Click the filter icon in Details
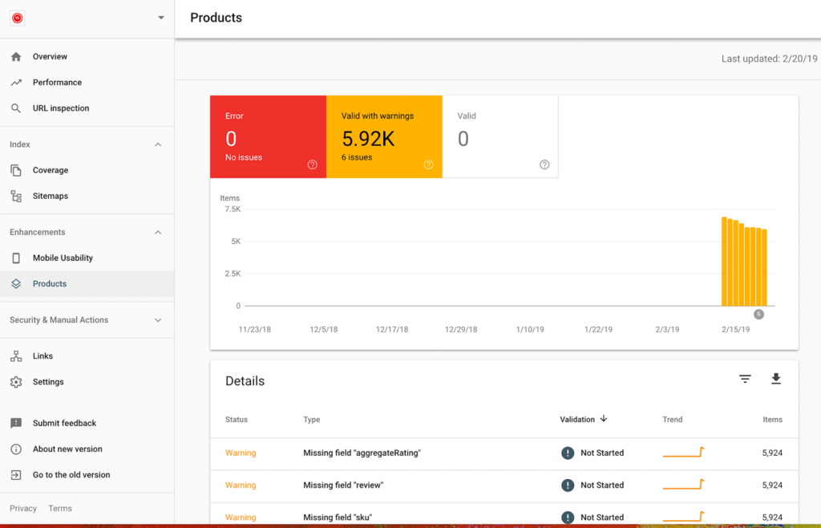The width and height of the screenshot is (821, 528). click(x=745, y=380)
